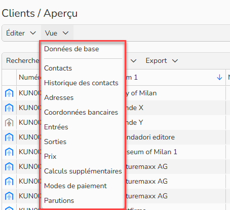This screenshot has height=210, width=230.
Task: Select Modes de paiement entry
Action: pyautogui.click(x=83, y=186)
